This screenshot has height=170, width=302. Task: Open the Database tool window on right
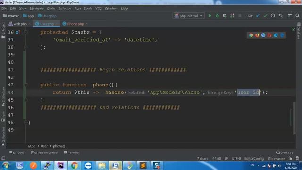[x=299, y=31]
